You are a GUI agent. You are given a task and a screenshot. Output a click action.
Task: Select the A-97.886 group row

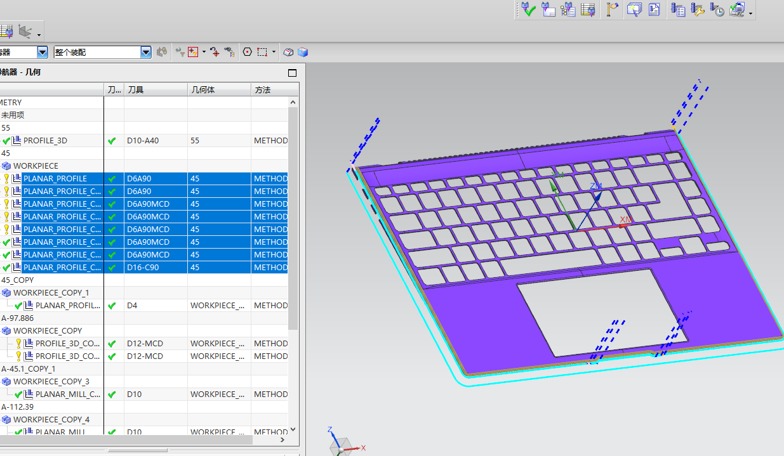click(144, 318)
